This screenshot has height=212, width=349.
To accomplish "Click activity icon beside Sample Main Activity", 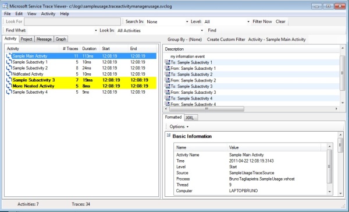I will [9, 56].
